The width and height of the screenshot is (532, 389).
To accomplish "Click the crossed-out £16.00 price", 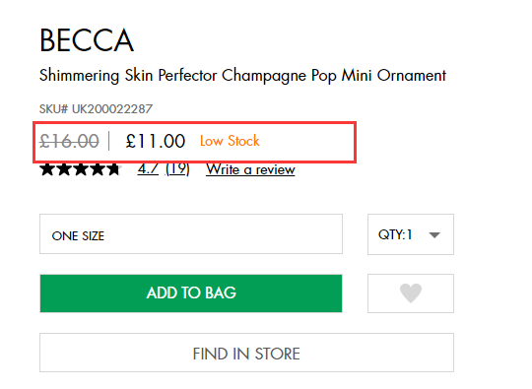I will coord(69,141).
